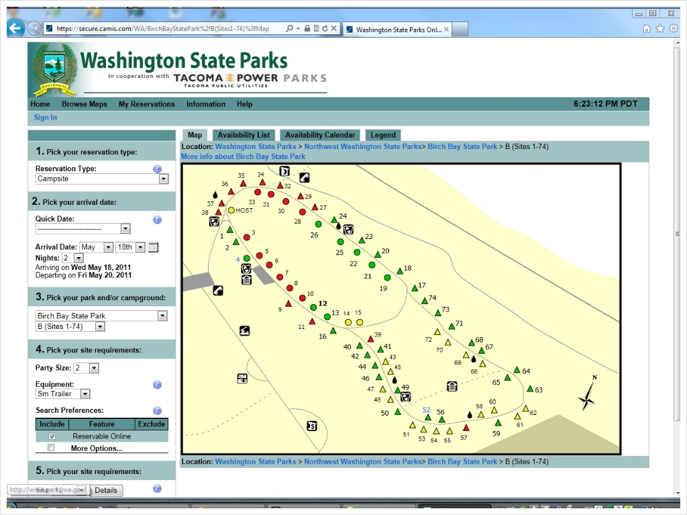Image resolution: width=687 pixels, height=515 pixels.
Task: Click the browser address bar URL
Action: (x=163, y=28)
